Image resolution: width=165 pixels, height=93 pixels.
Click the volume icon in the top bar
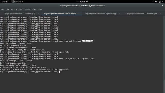[x=156, y=2]
